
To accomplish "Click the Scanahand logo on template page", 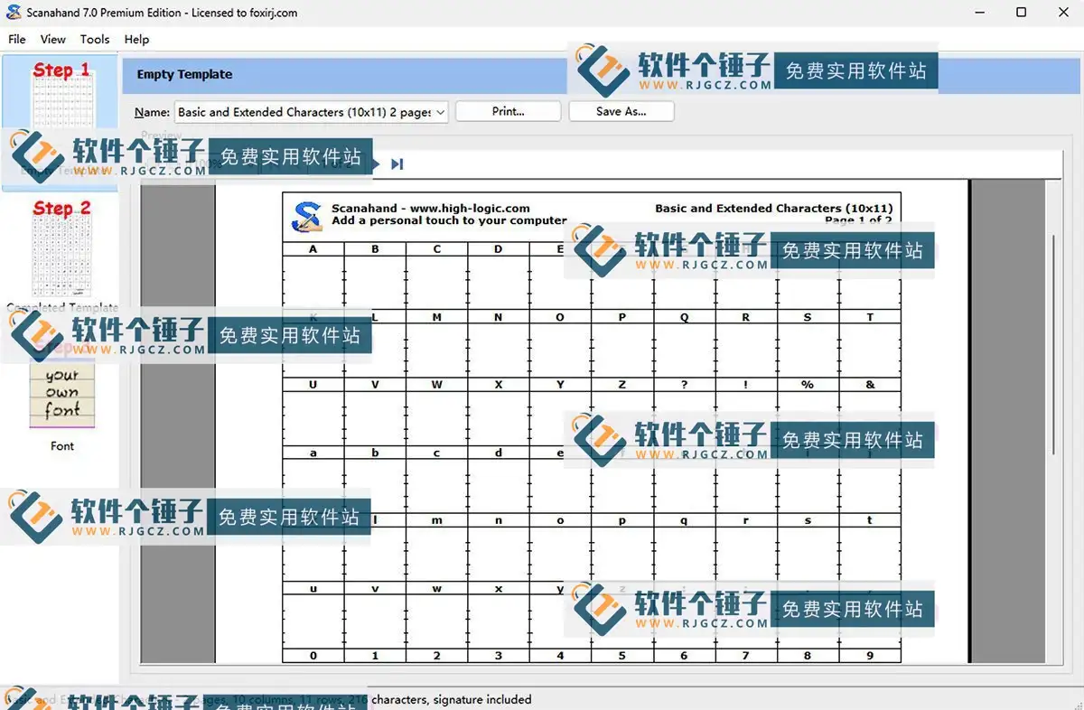I will (308, 217).
